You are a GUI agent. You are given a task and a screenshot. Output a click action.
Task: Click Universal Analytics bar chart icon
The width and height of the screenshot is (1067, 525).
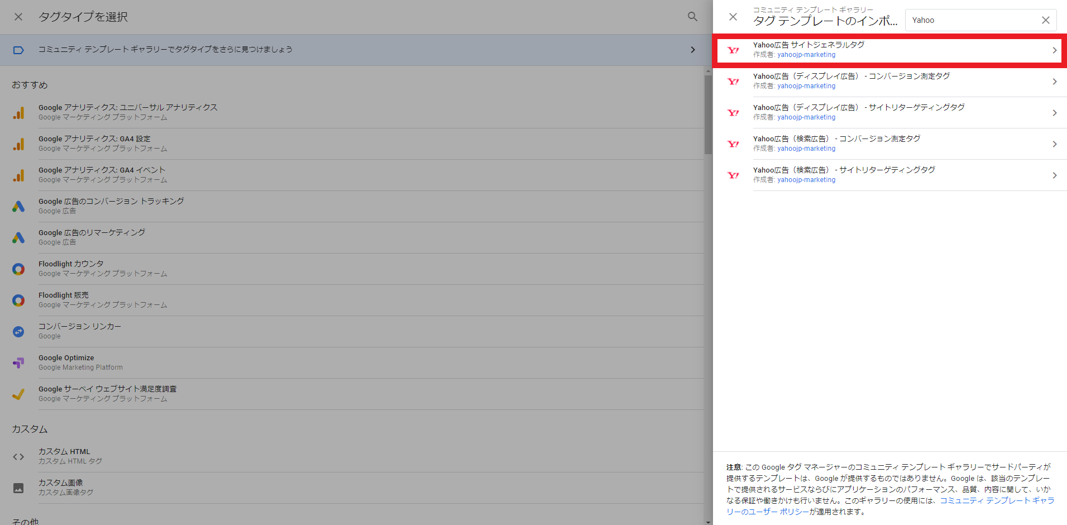click(x=18, y=113)
